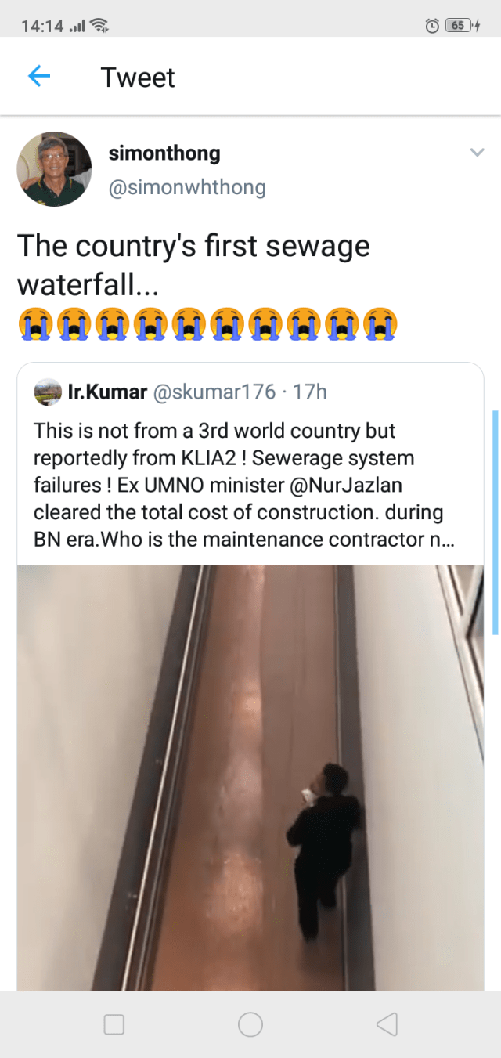Play the sewage waterfall video
Image resolution: width=501 pixels, height=1058 pixels.
250,778
